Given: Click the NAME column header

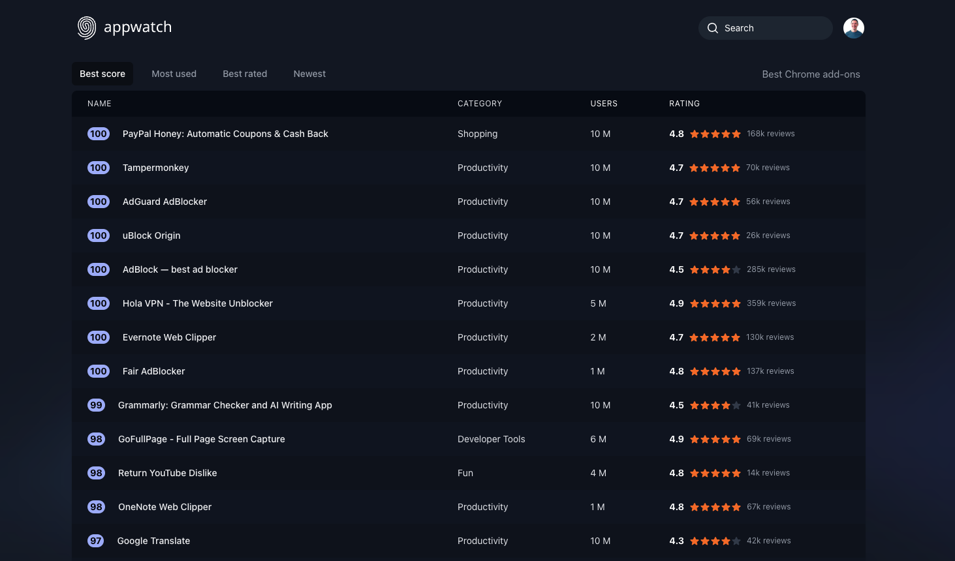Looking at the screenshot, I should [x=99, y=104].
